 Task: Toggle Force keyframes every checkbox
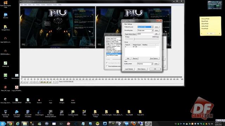pos(107,66)
